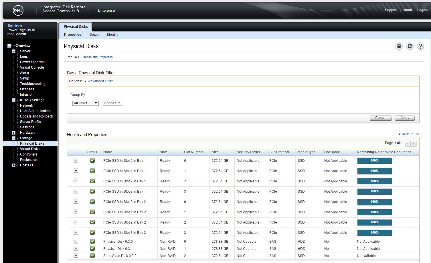The width and height of the screenshot is (431, 263).
Task: Open the help question mark icon
Action: pos(420,46)
